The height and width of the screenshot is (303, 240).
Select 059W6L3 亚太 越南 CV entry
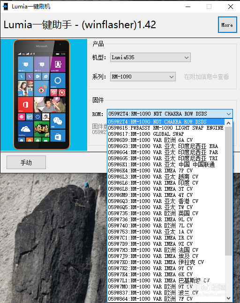[x=166, y=177]
